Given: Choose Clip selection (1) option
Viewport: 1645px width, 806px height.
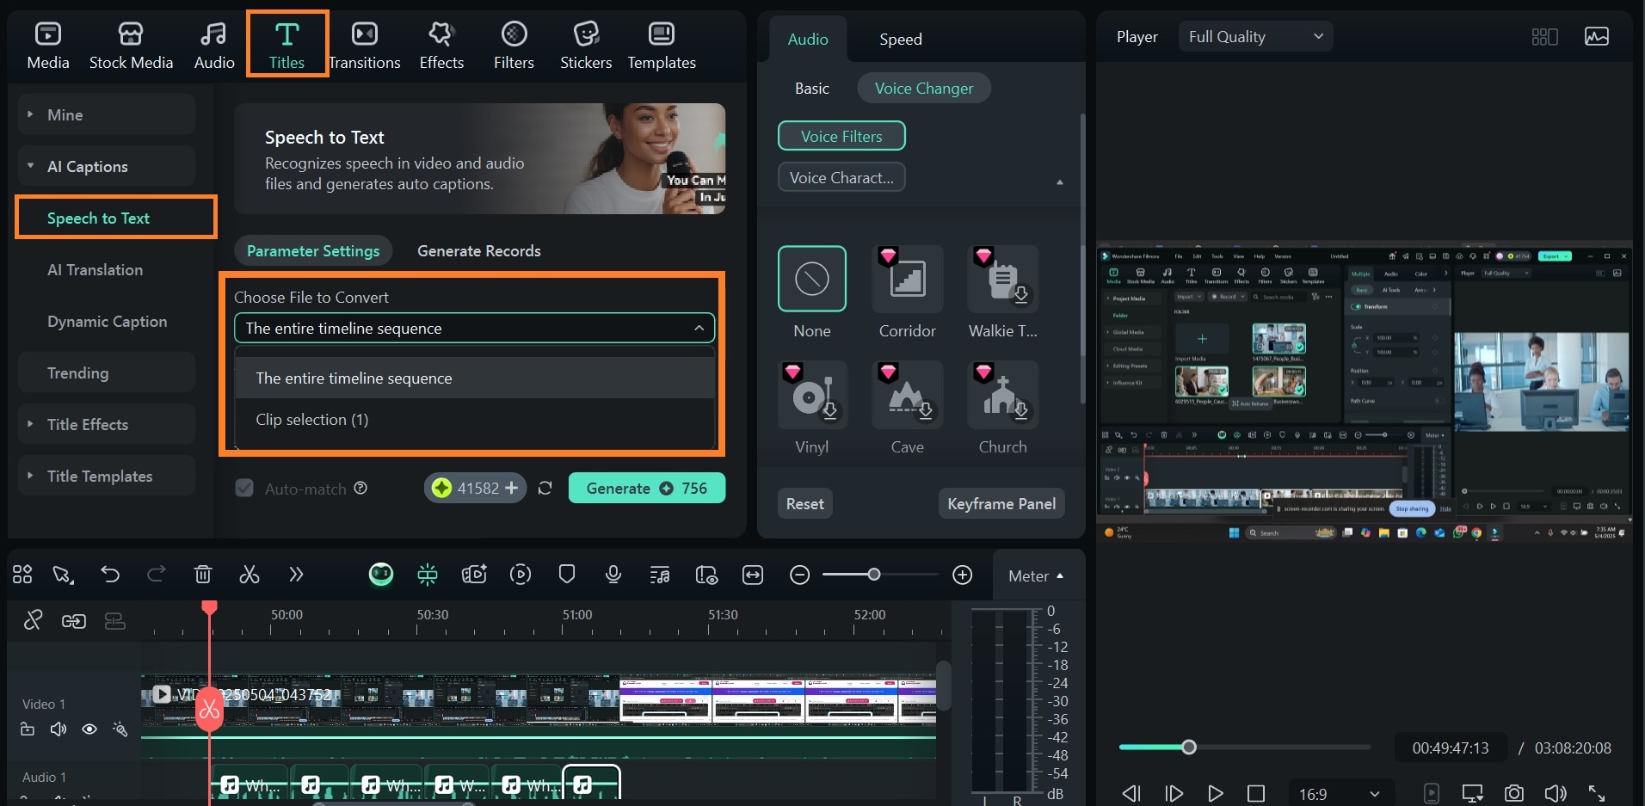Looking at the screenshot, I should click(x=474, y=419).
